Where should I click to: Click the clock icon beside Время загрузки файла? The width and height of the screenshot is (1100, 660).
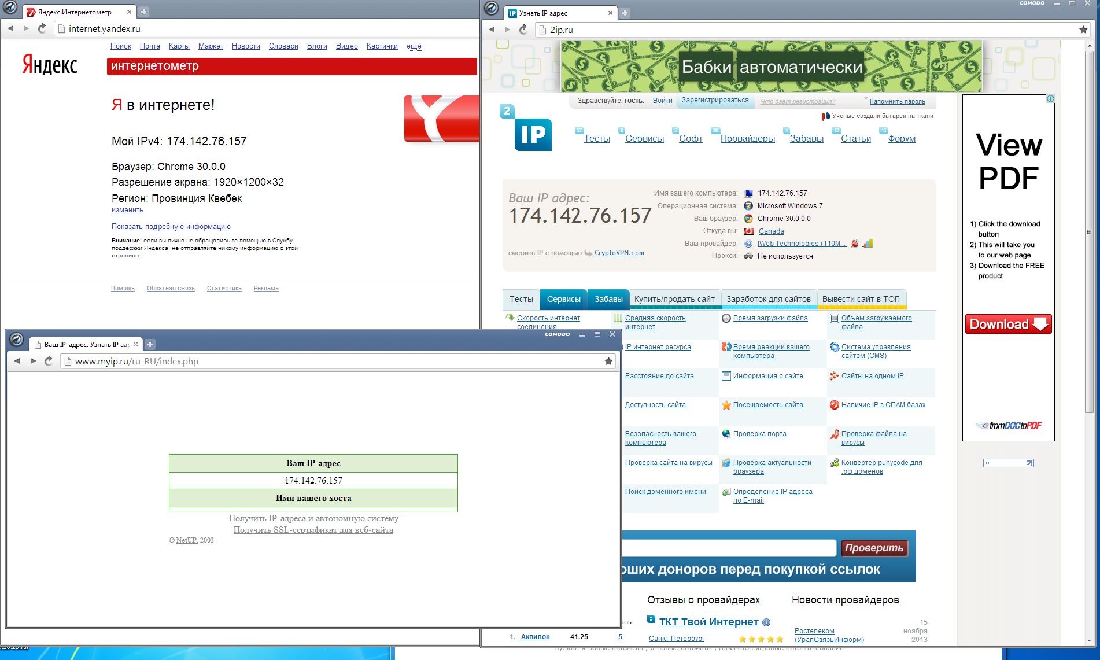point(726,318)
